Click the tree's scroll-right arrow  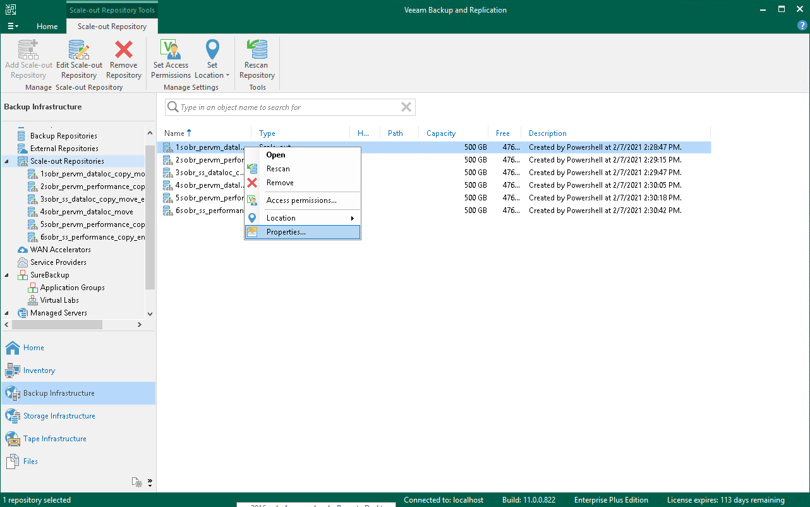140,324
